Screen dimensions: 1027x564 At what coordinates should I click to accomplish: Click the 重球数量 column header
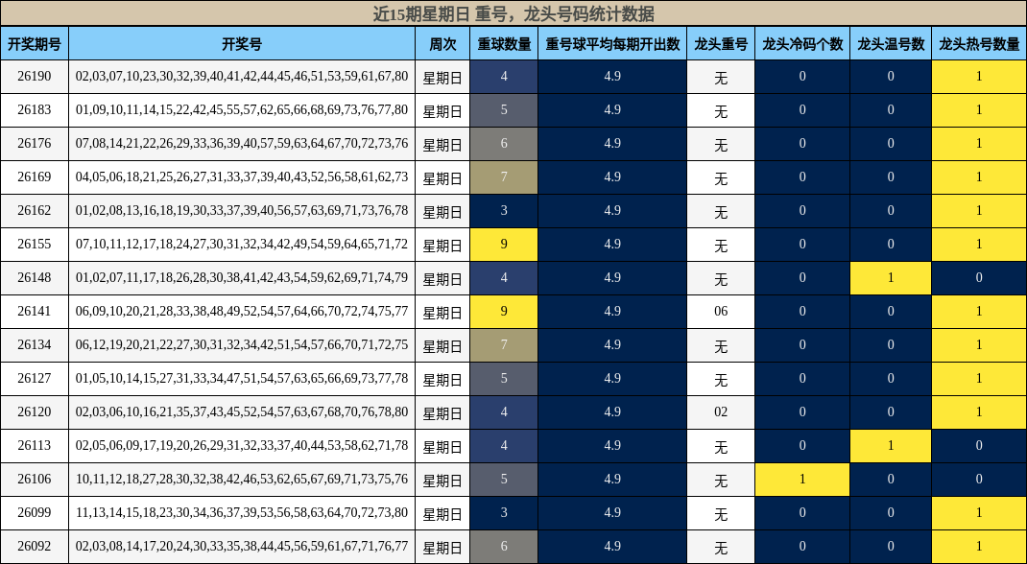pos(504,43)
